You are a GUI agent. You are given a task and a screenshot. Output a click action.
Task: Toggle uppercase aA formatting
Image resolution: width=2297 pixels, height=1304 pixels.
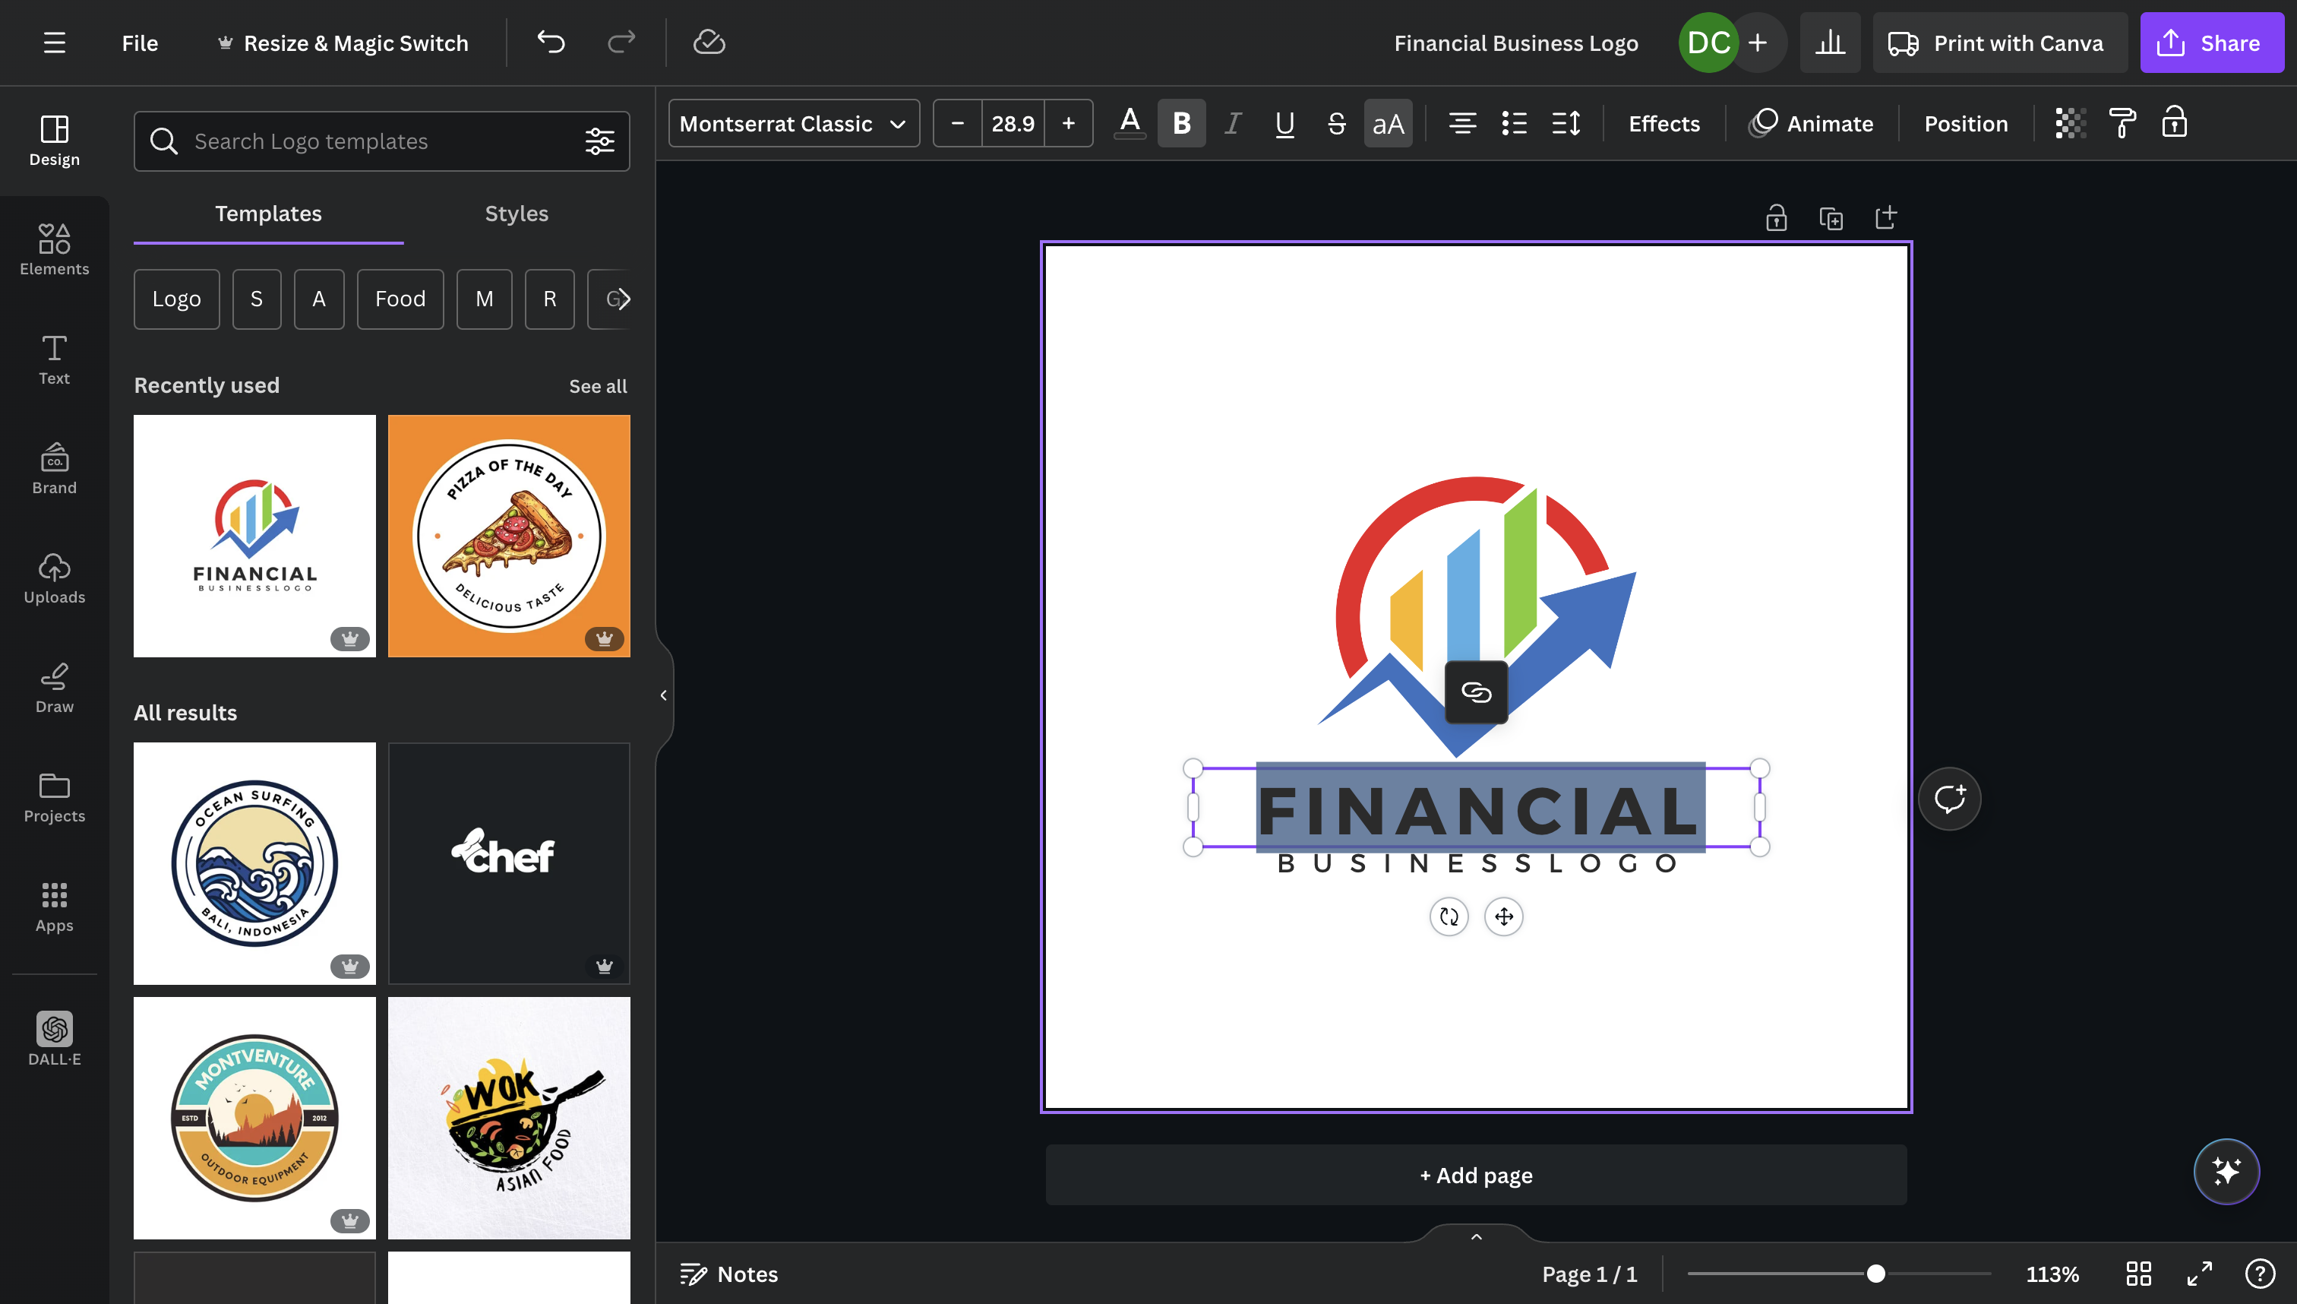click(x=1388, y=122)
